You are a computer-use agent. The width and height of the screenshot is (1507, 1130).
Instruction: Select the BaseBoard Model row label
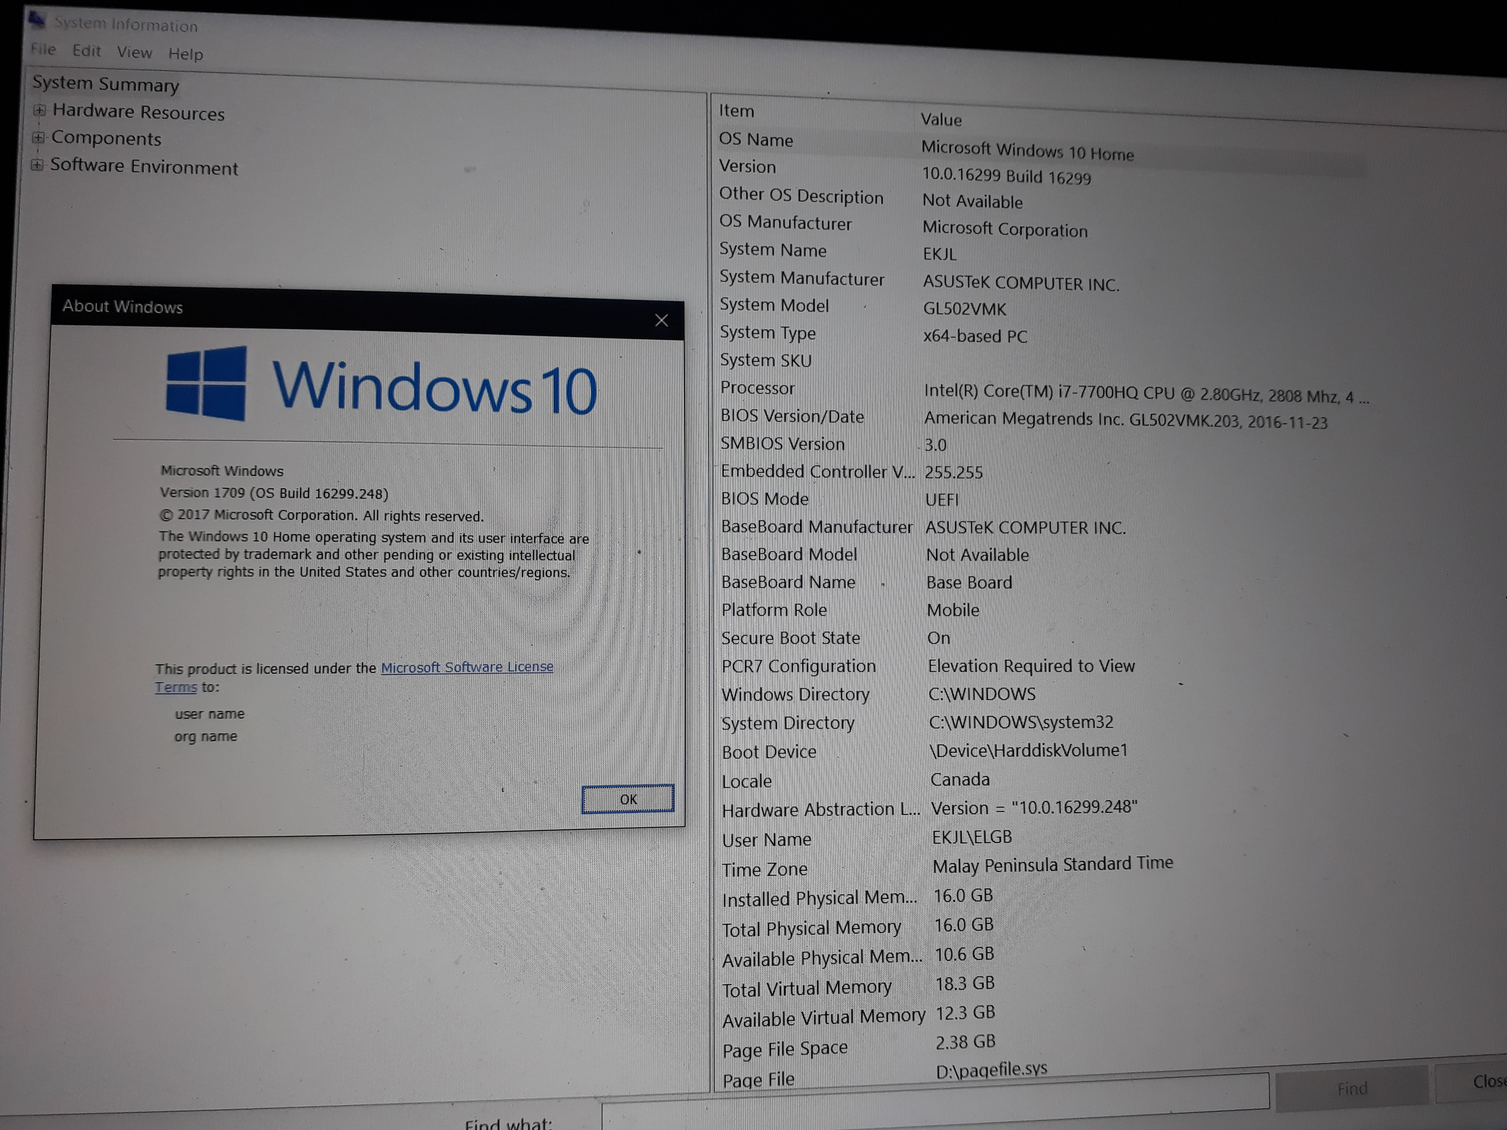(x=789, y=554)
